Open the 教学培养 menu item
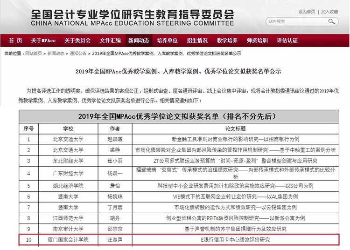The height and width of the screenshot is (250, 350). click(227, 41)
